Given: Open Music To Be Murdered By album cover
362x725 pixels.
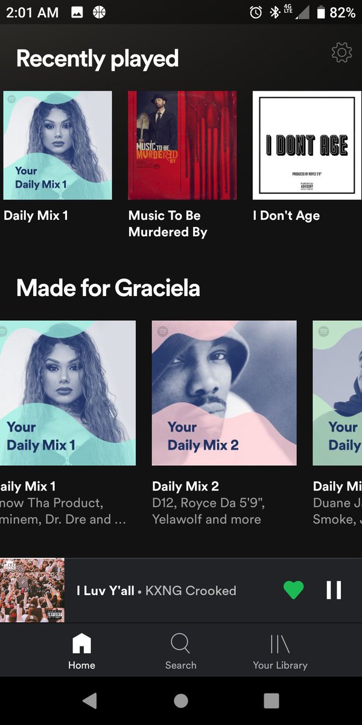Looking at the screenshot, I should click(182, 145).
